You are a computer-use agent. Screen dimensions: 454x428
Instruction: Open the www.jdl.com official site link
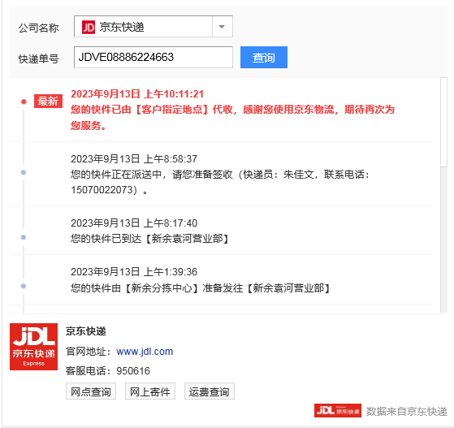pyautogui.click(x=145, y=352)
